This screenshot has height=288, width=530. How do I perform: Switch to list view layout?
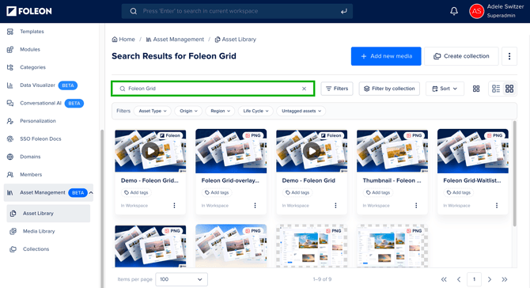496,89
